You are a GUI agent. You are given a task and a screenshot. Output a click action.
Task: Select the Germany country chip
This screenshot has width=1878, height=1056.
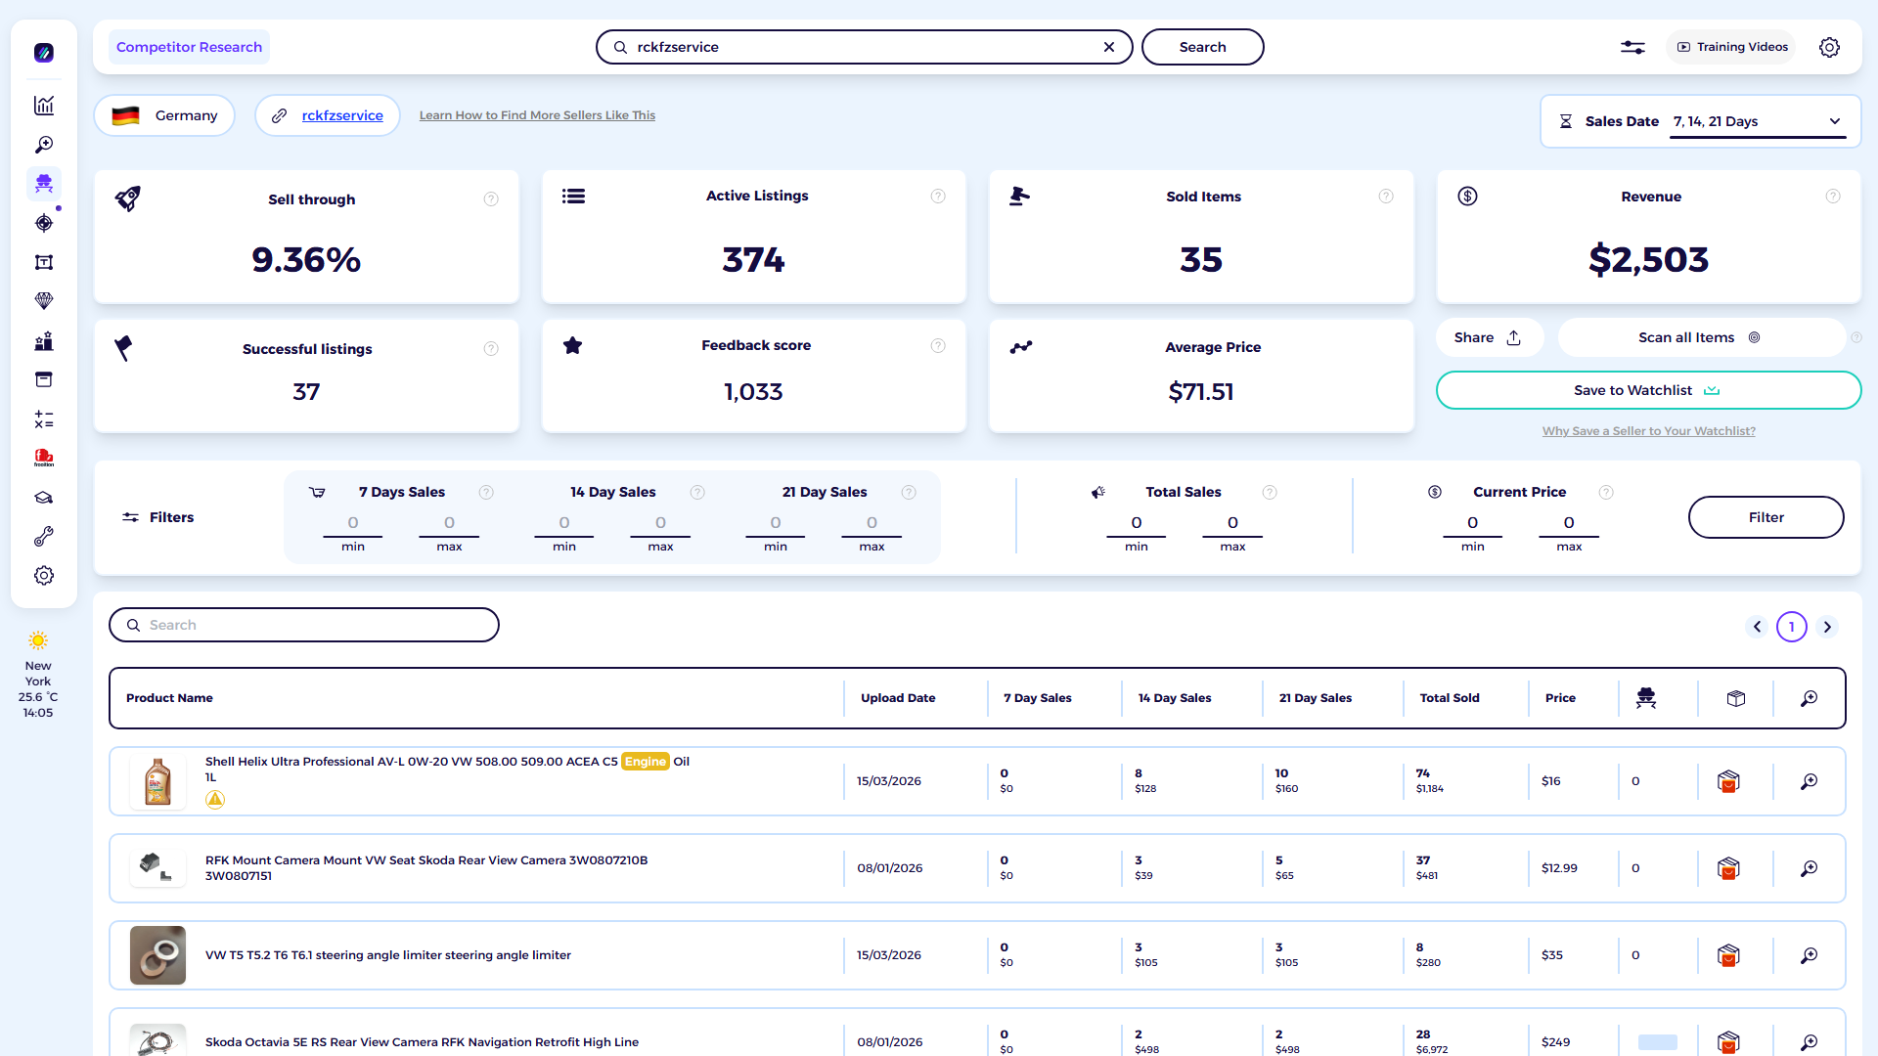pyautogui.click(x=164, y=115)
